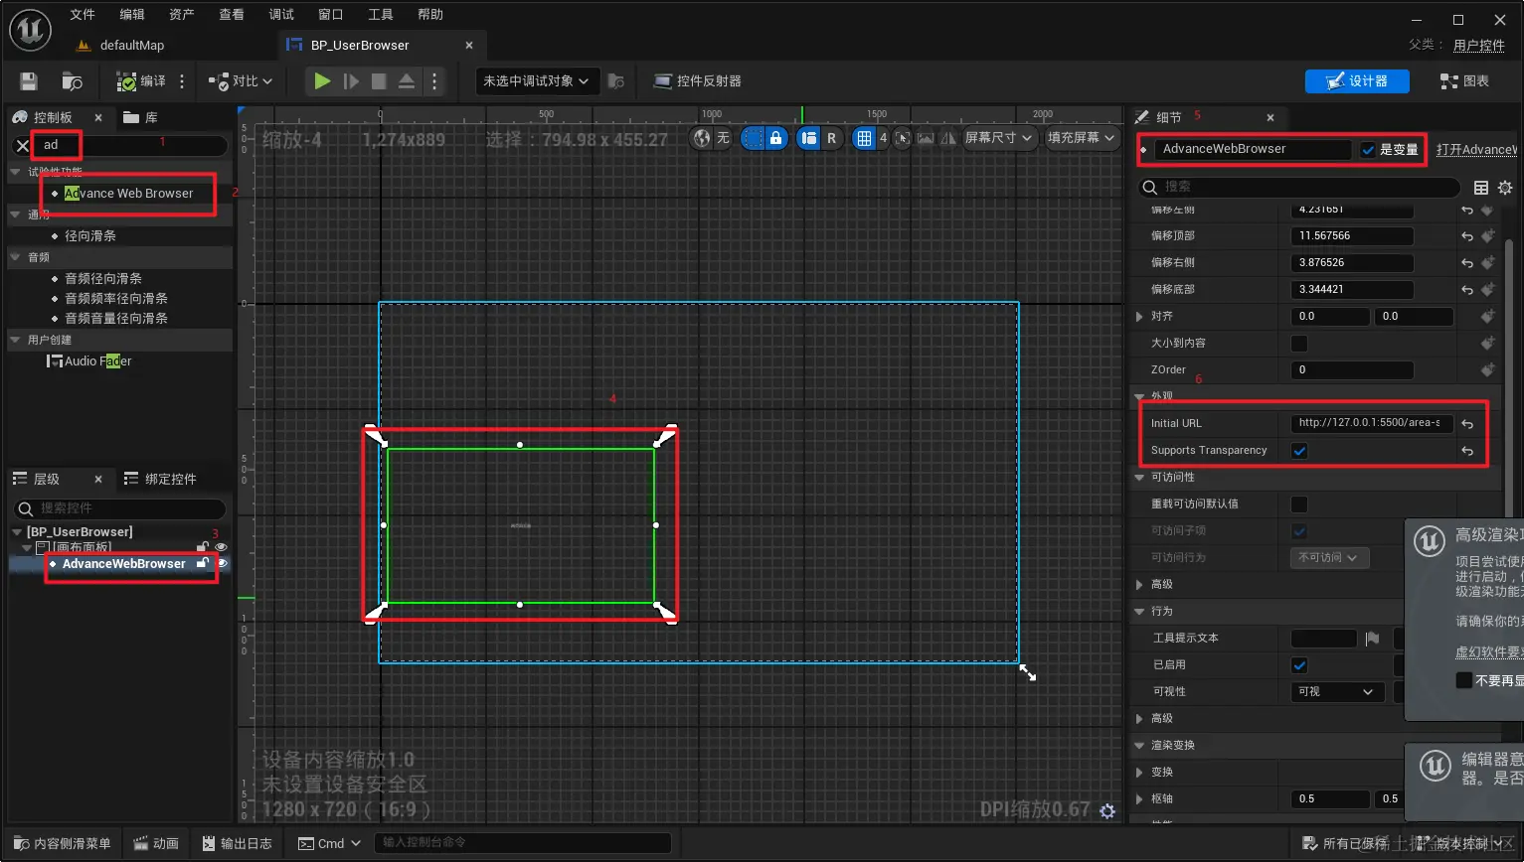Open the 屏幕尺寸 dropdown
The height and width of the screenshot is (862, 1524).
coord(1001,139)
